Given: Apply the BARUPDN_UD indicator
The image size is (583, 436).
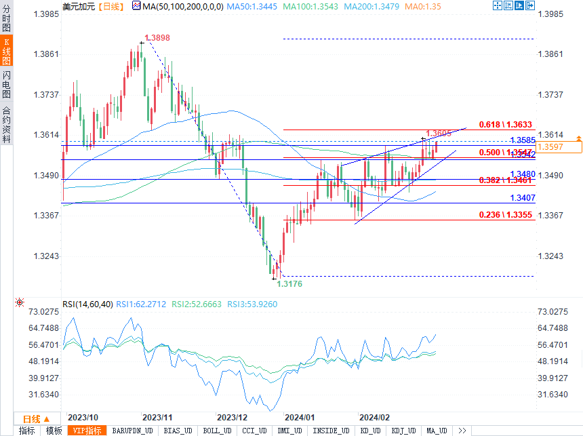Looking at the screenshot, I should pyautogui.click(x=133, y=431).
